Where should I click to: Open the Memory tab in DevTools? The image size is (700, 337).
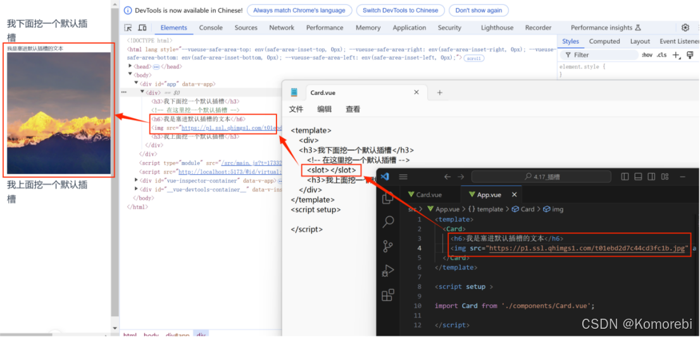[x=368, y=28]
